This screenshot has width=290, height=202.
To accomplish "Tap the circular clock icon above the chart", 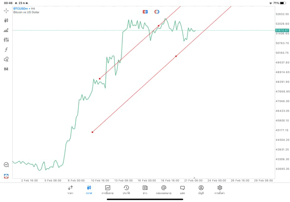I will (157, 12).
